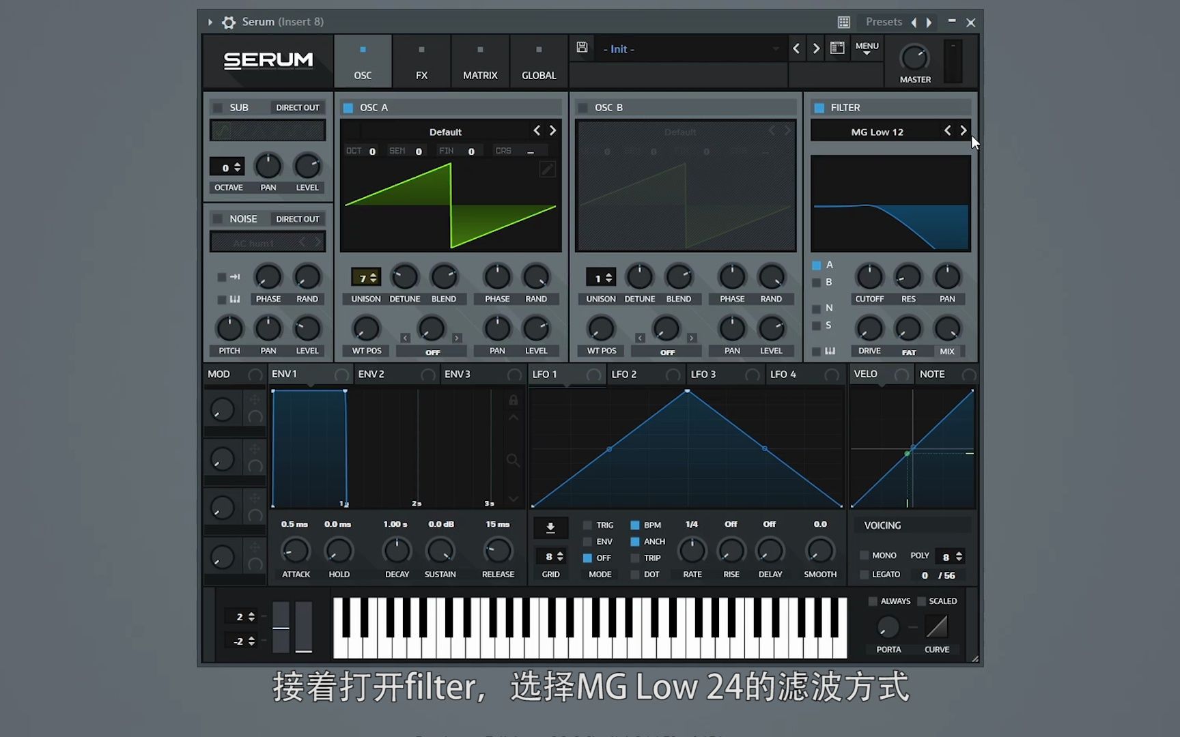Go to next FL preset arrow
The width and height of the screenshot is (1180, 737).
coord(929,22)
